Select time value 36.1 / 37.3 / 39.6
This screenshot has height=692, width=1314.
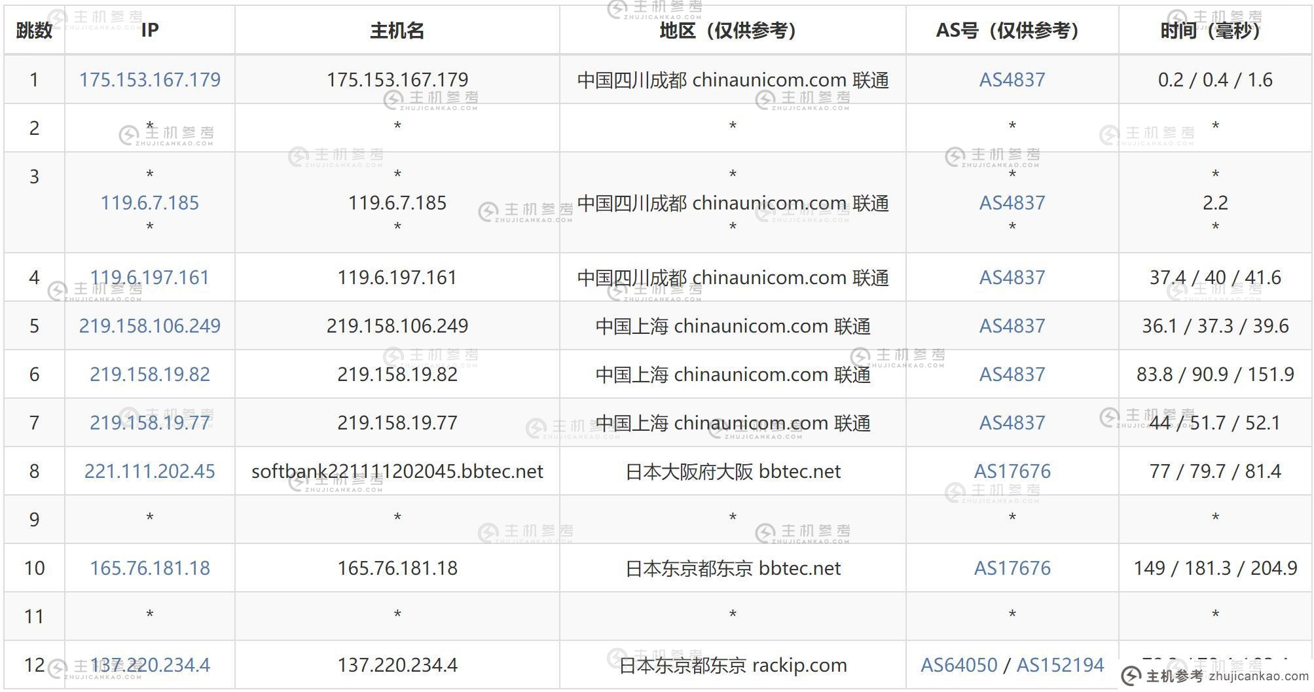1215,326
